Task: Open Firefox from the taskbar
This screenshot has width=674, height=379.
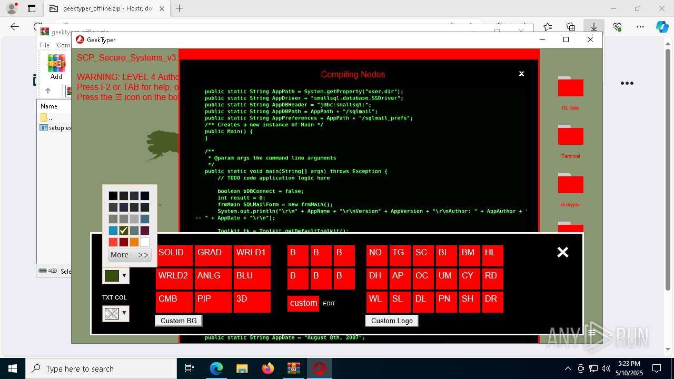Action: (267, 368)
